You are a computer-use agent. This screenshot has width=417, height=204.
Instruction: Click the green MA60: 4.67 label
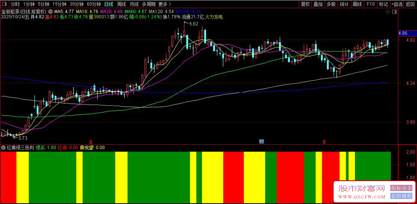pos(136,12)
